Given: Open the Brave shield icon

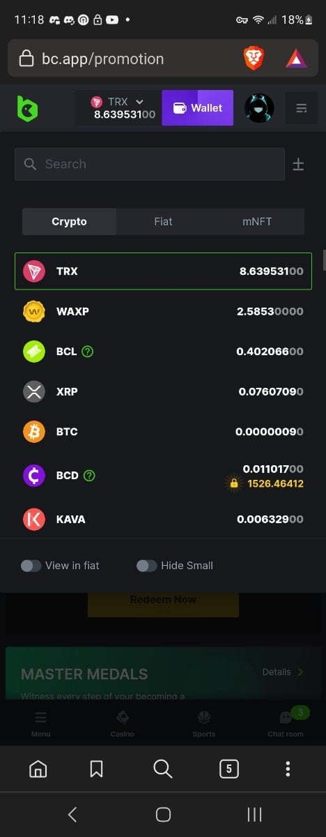Looking at the screenshot, I should click(254, 58).
